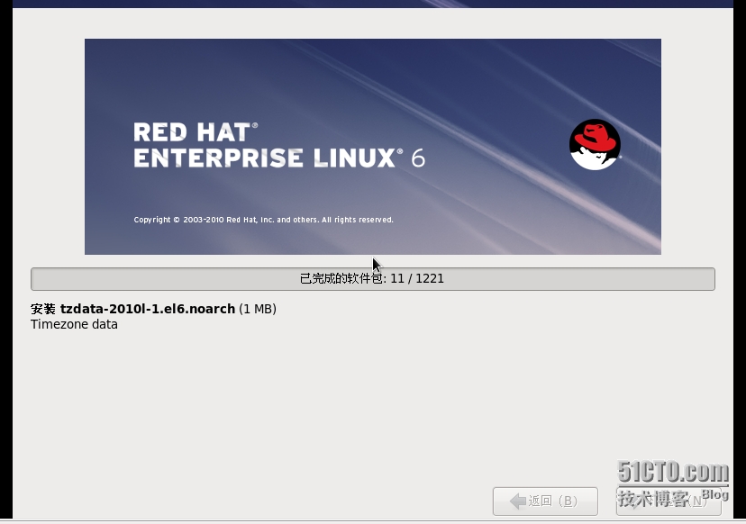Click the package installation progress bar
Viewport: 746px width, 524px height.
pos(372,278)
